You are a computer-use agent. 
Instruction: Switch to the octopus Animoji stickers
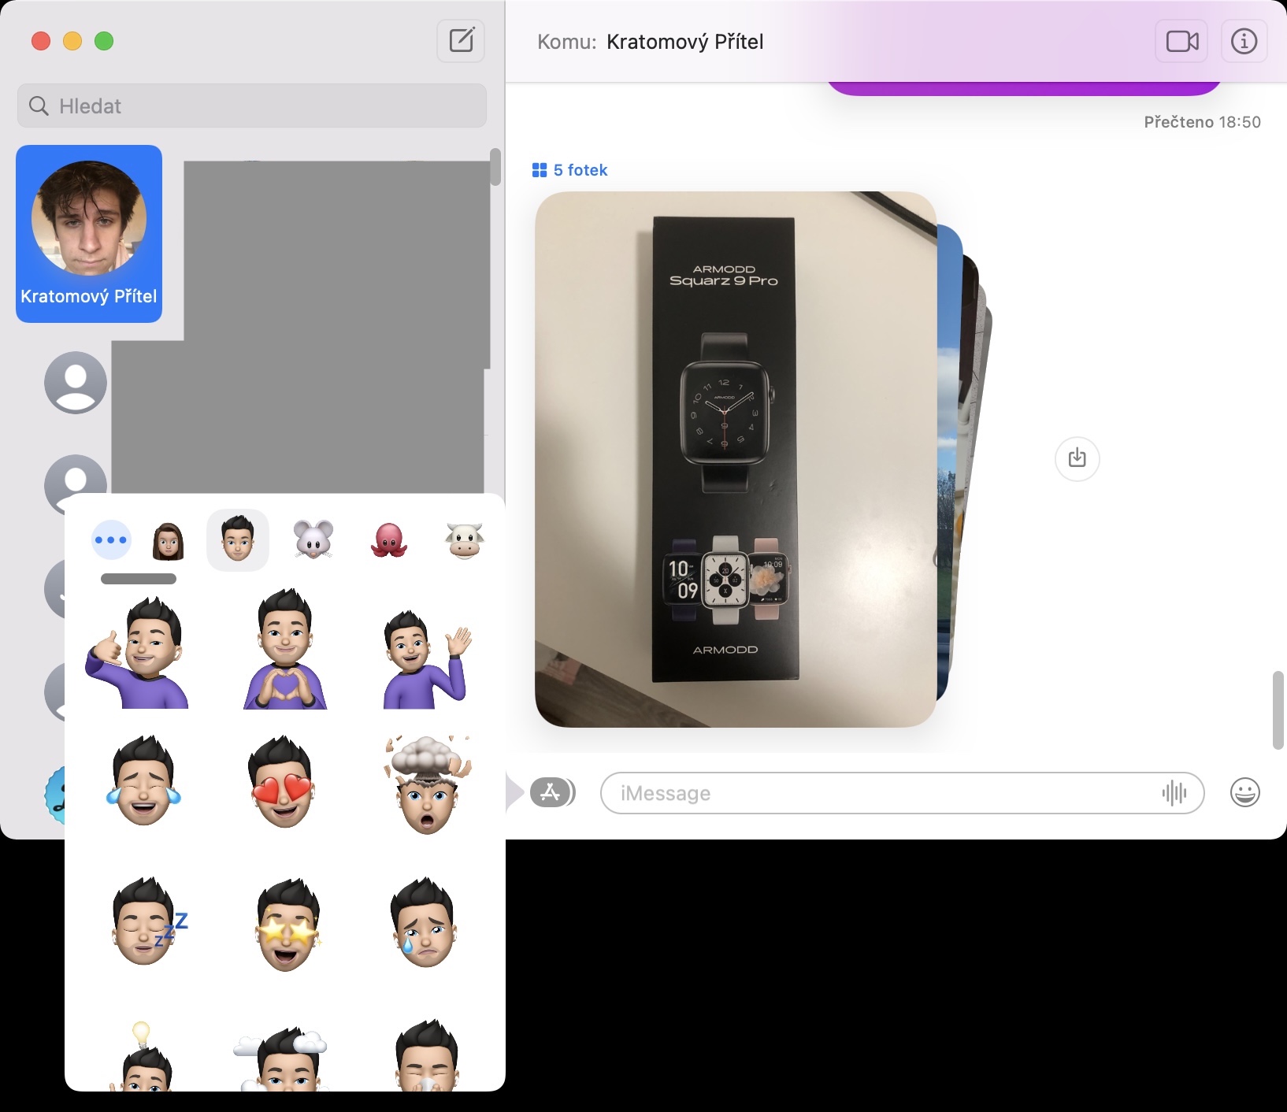[388, 539]
